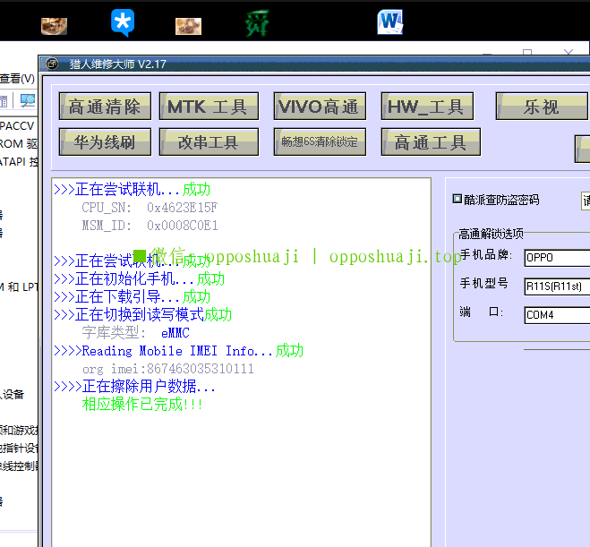Open the 端口 COM4 combo box
Image resolution: width=590 pixels, height=547 pixels.
tap(557, 315)
